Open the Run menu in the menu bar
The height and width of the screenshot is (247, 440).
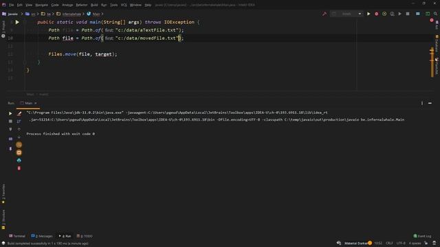(104, 5)
